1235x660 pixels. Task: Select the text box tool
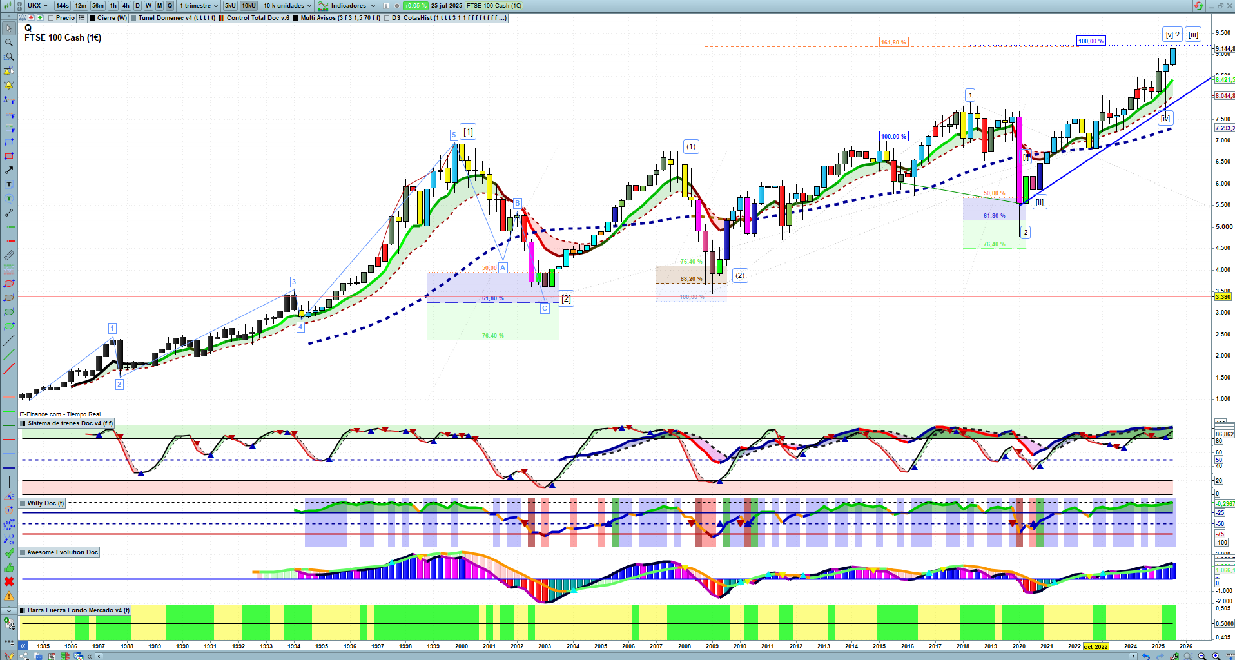[9, 184]
